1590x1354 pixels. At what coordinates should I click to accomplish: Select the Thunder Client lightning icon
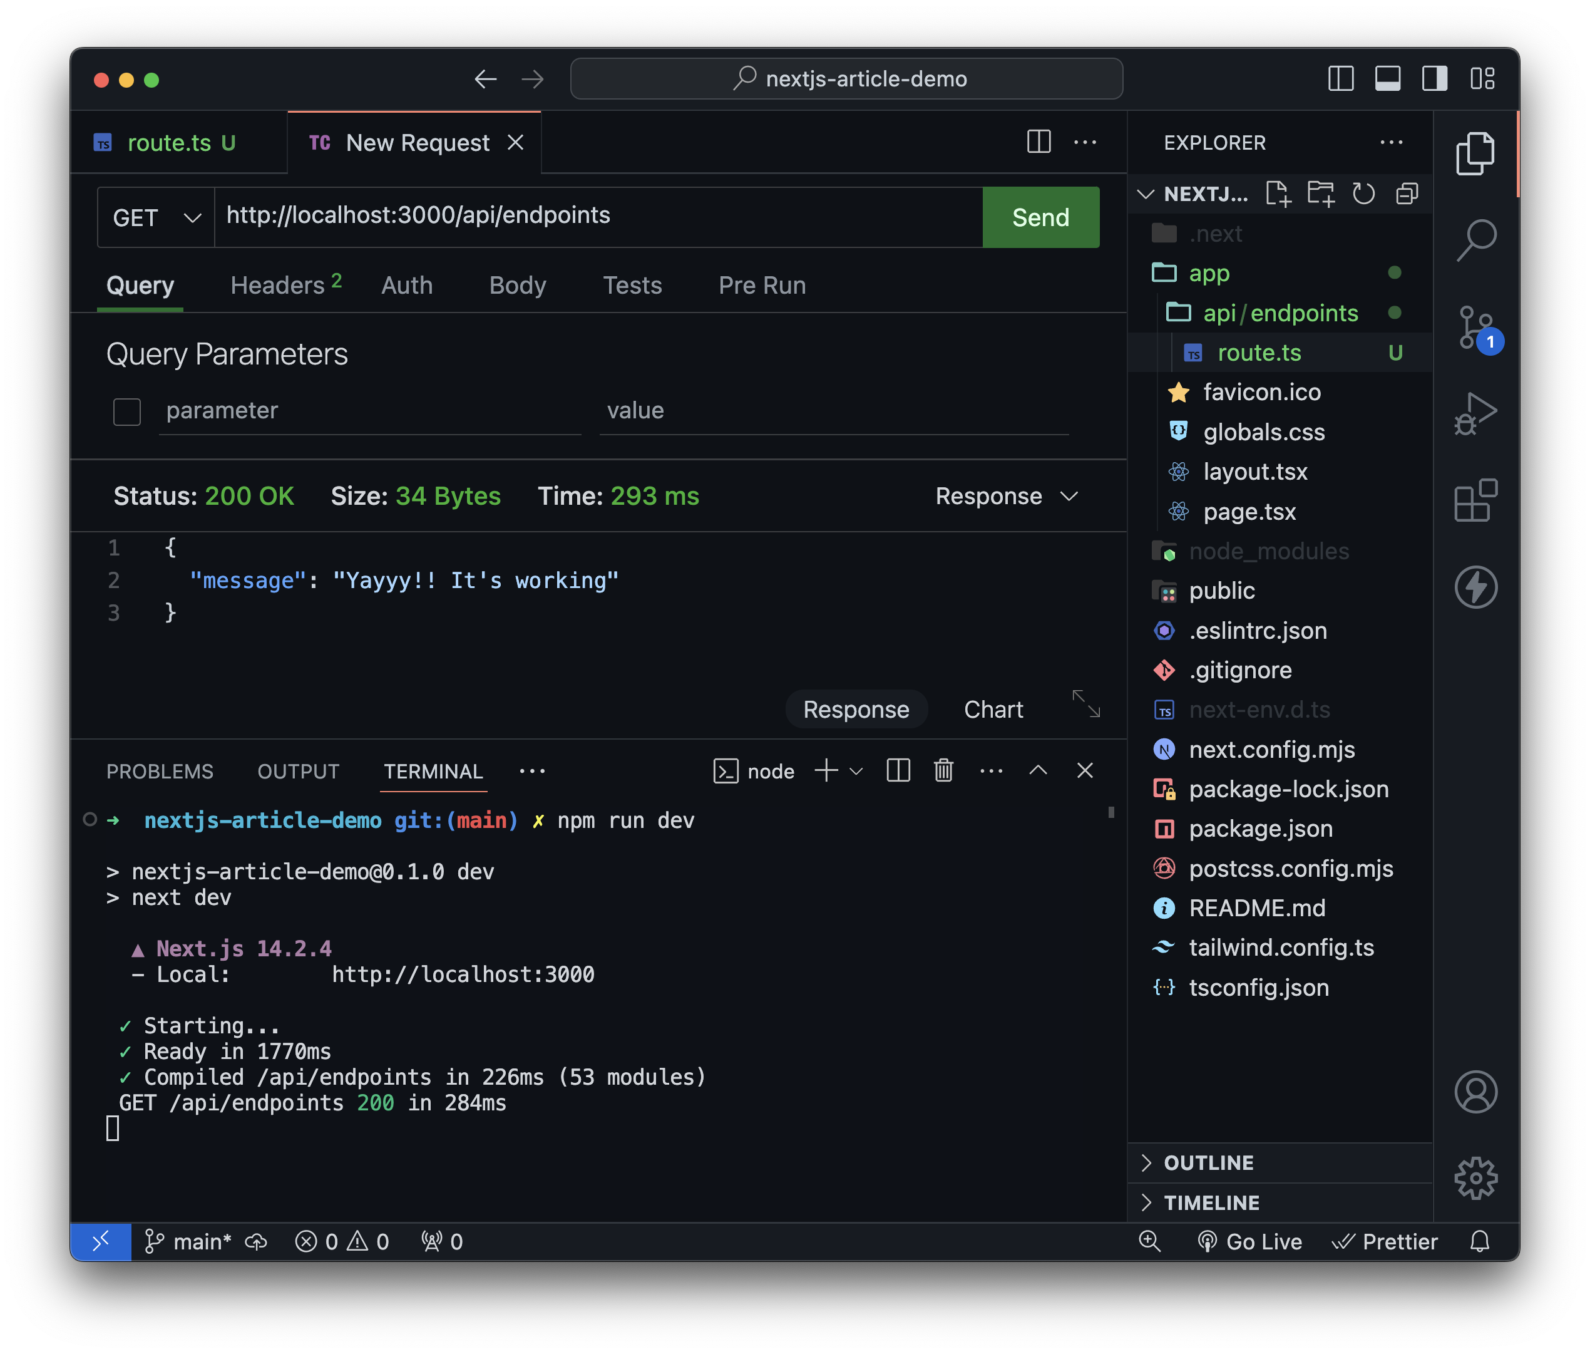point(1477,587)
